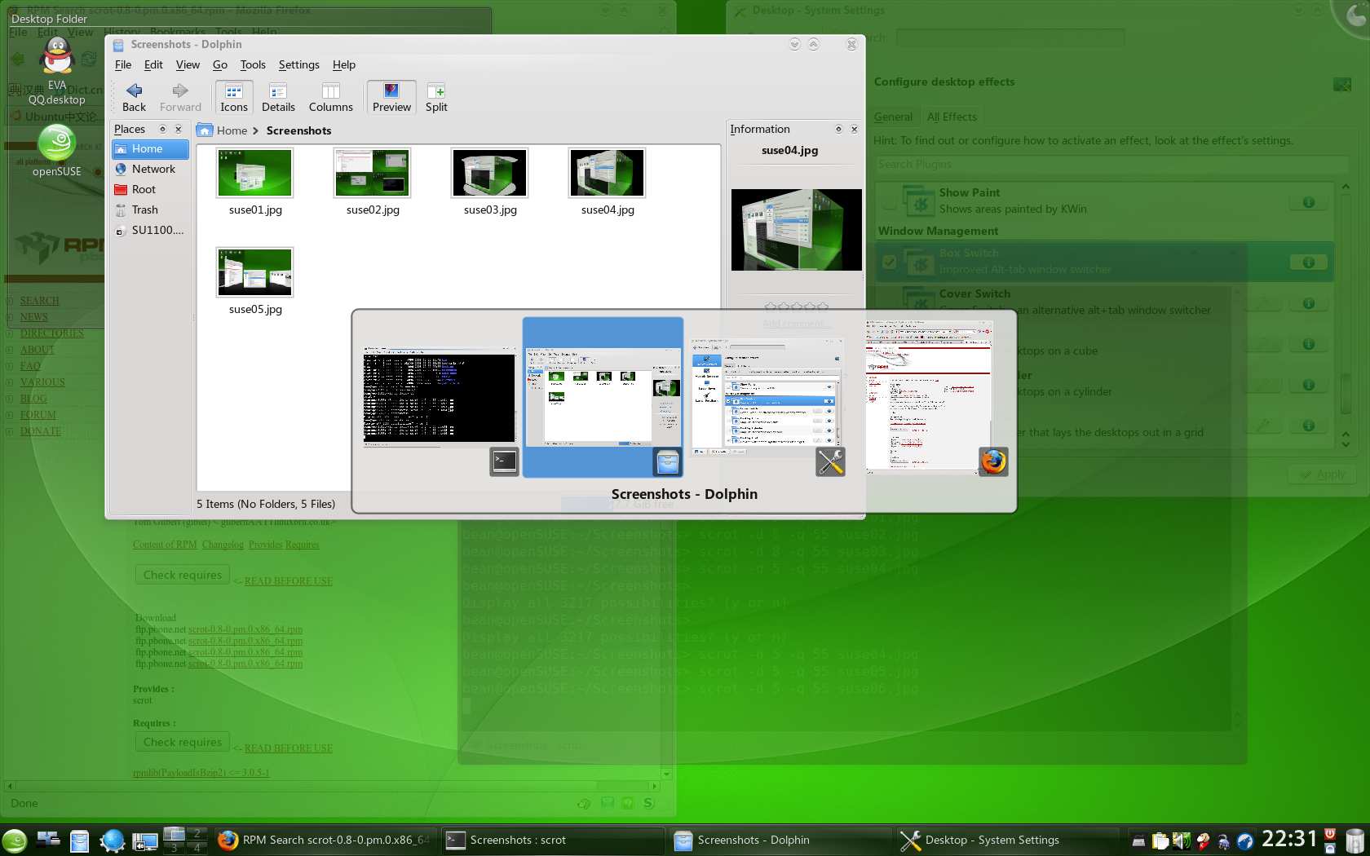Open the Edit menu in Dolphin
Image resolution: width=1370 pixels, height=856 pixels.
pyautogui.click(x=153, y=64)
